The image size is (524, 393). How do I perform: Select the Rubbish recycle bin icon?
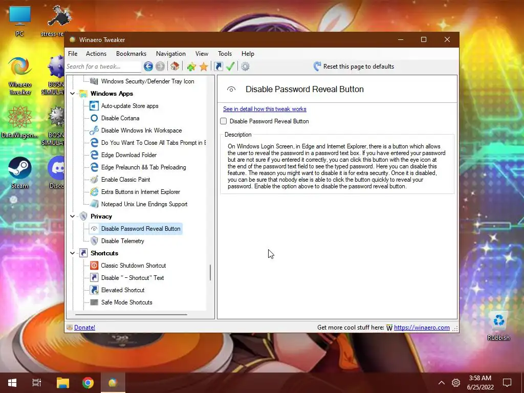click(x=498, y=326)
